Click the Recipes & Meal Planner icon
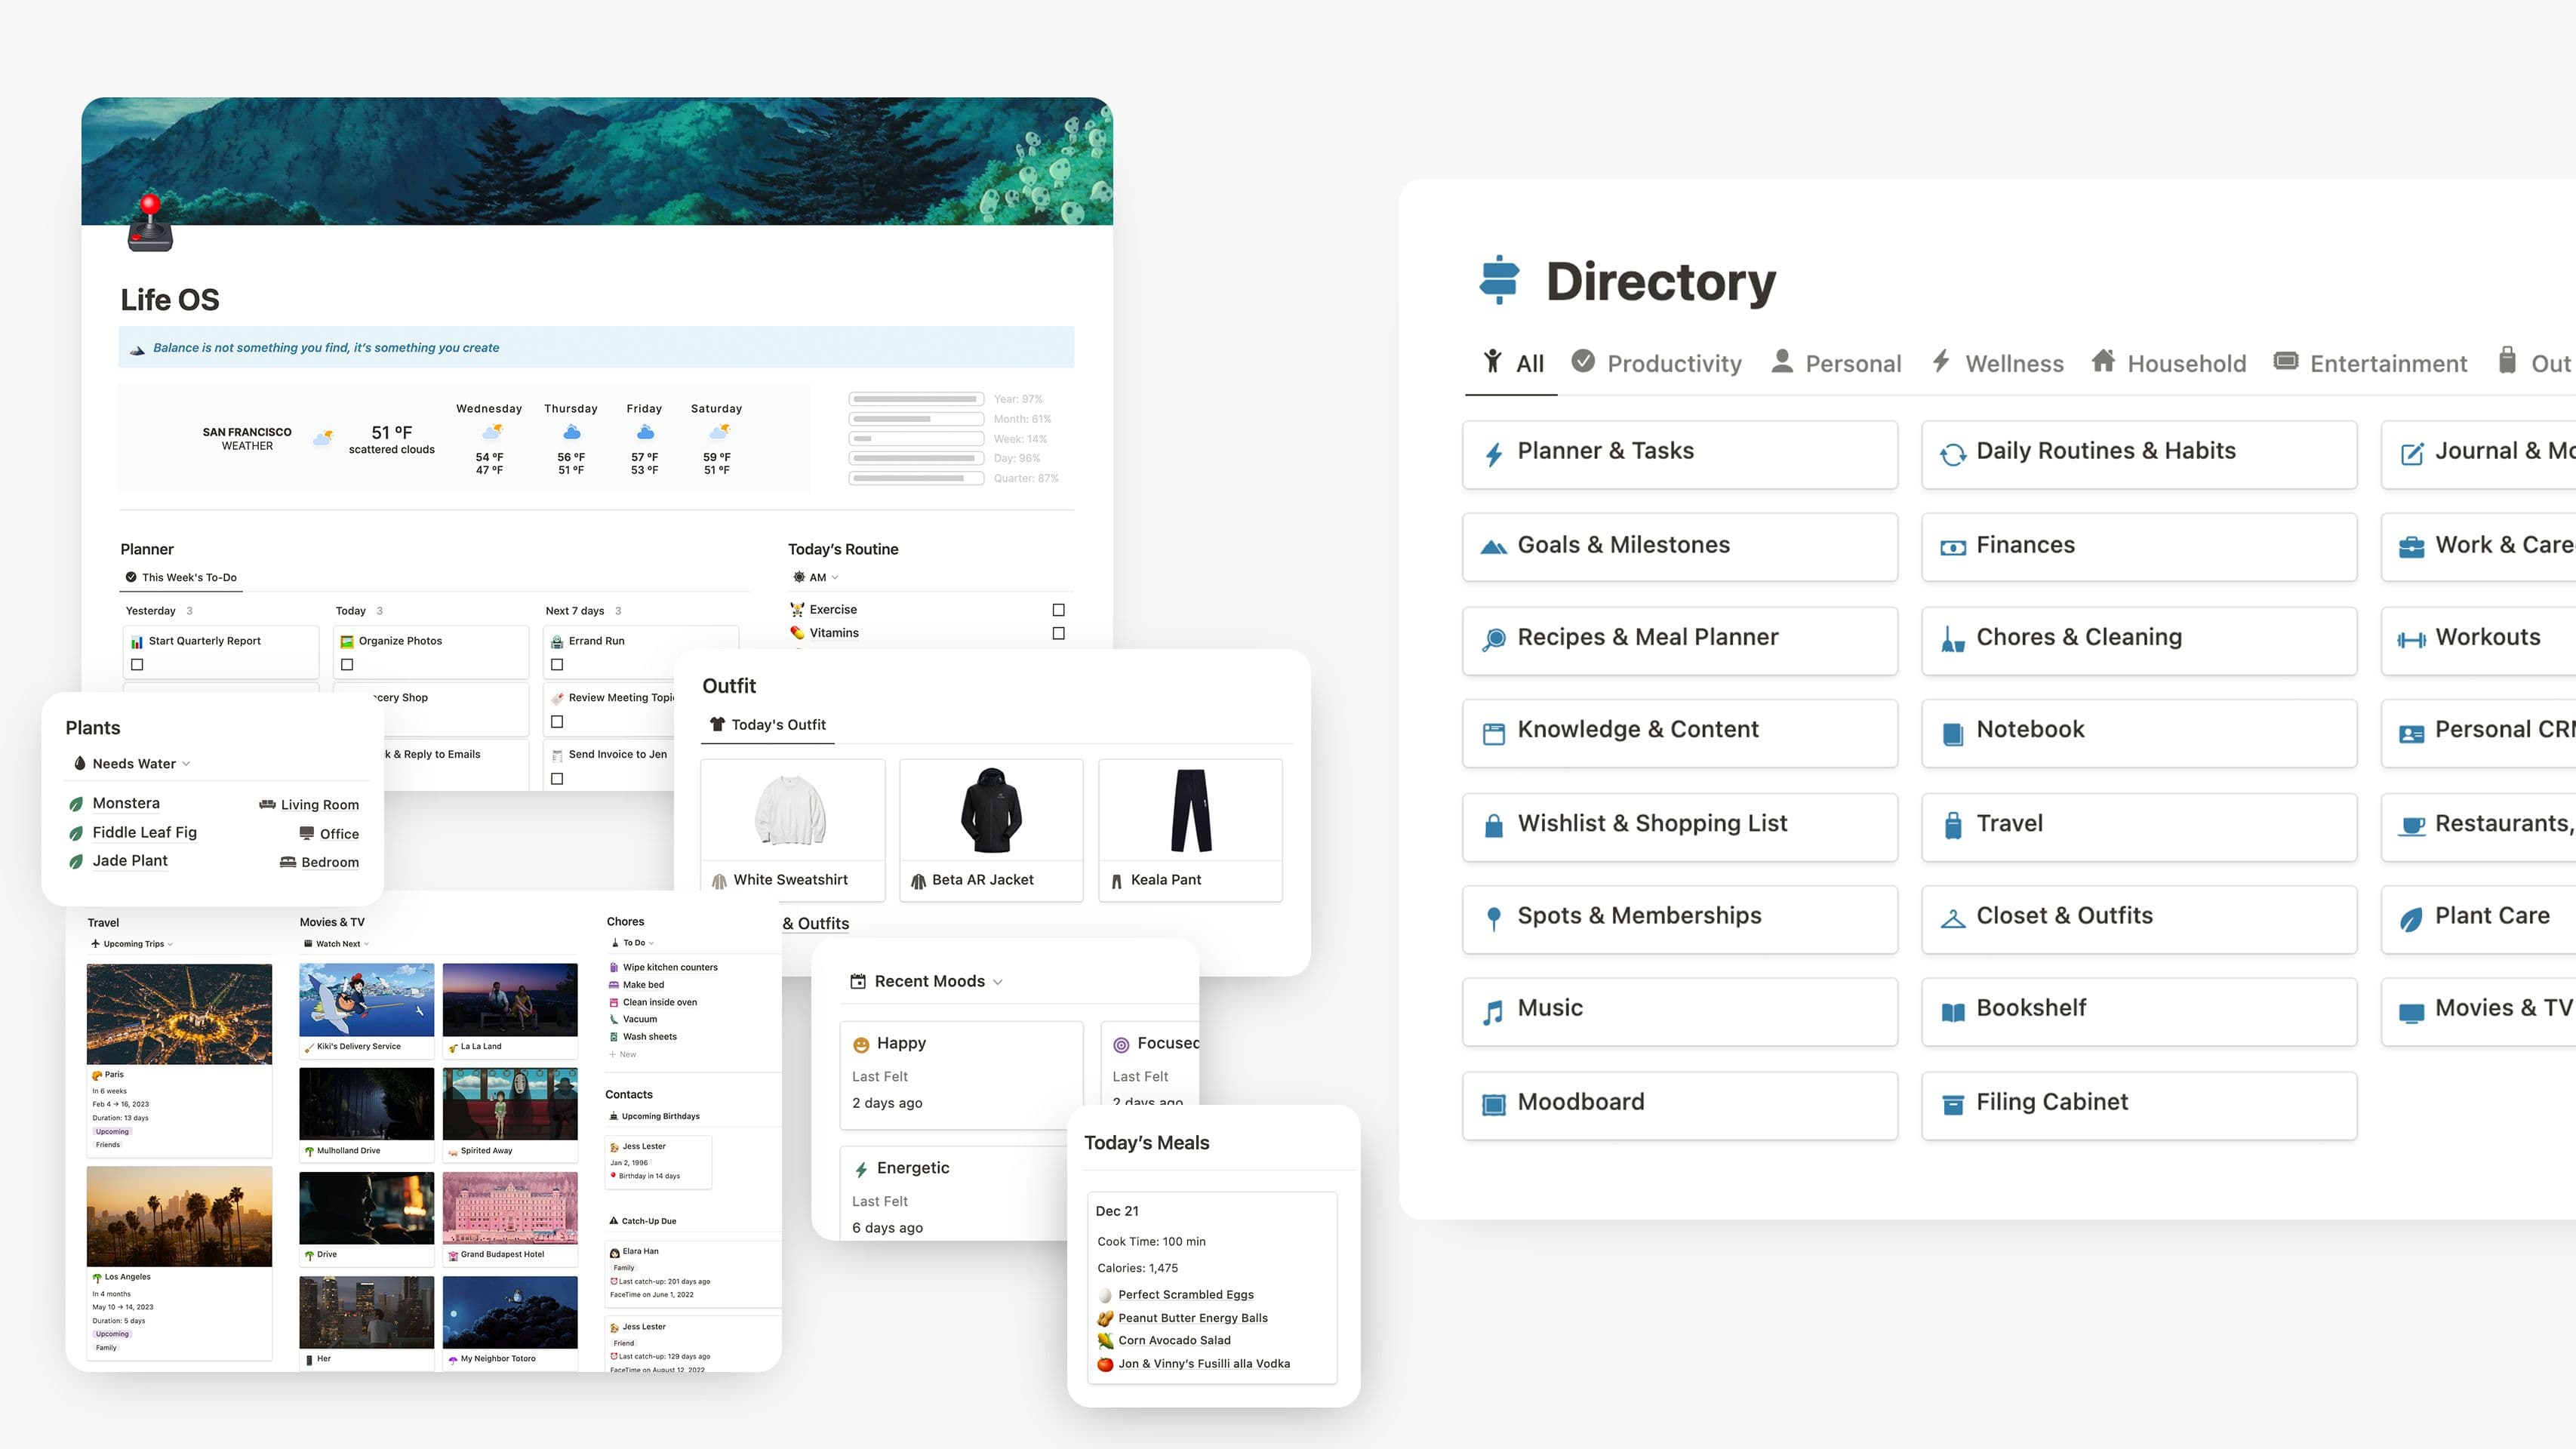The image size is (2576, 1449). coord(1493,637)
